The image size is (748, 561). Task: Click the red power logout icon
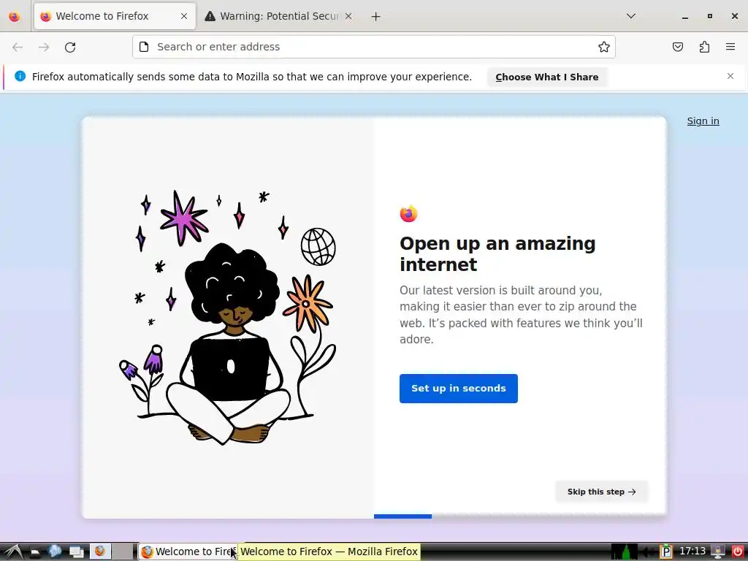738,552
